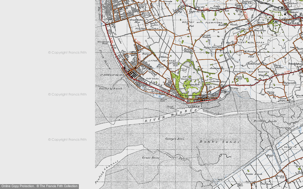This screenshot has width=303, height=189.
Task: Click the "LYTHAM ST. ANNES" label
Action: [162, 61]
